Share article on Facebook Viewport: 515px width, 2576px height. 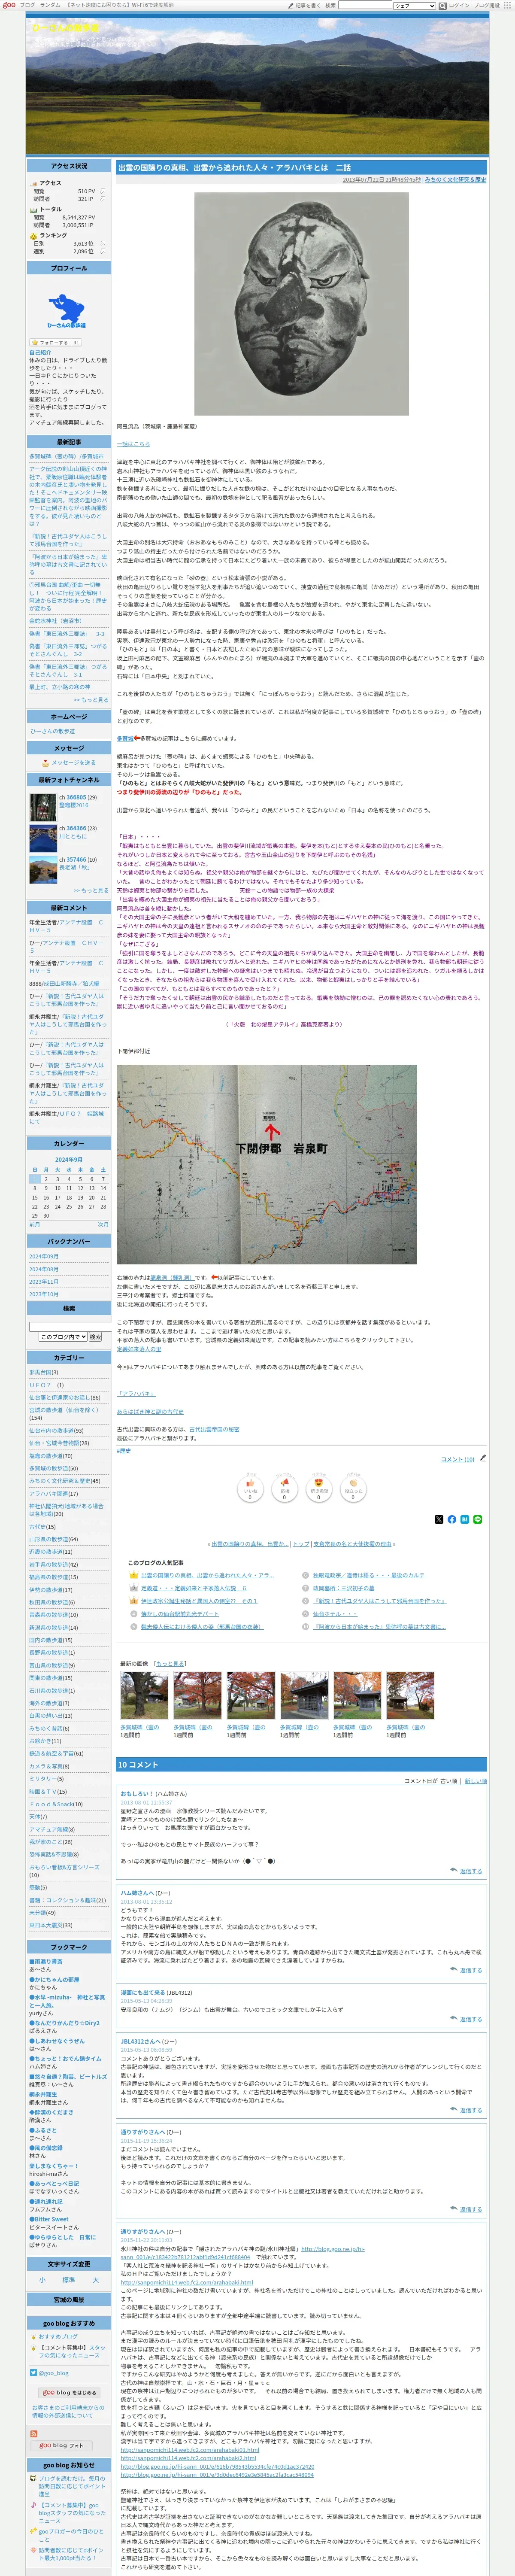coord(451,1520)
